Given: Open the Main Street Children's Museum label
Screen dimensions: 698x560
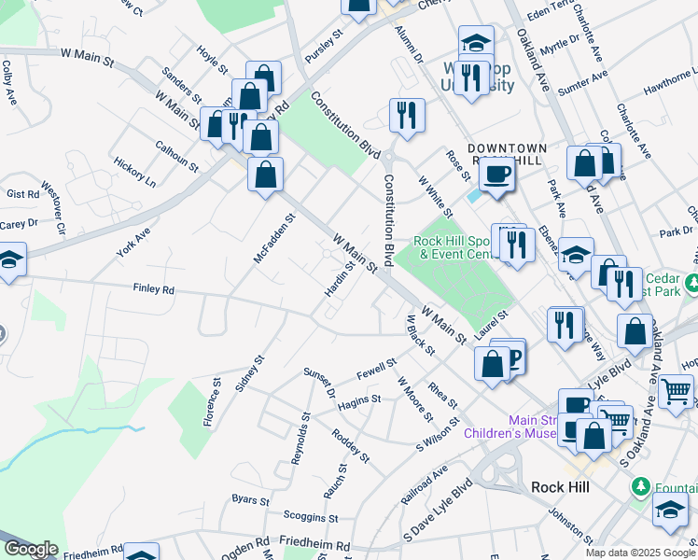Looking at the screenshot, I should [x=510, y=427].
